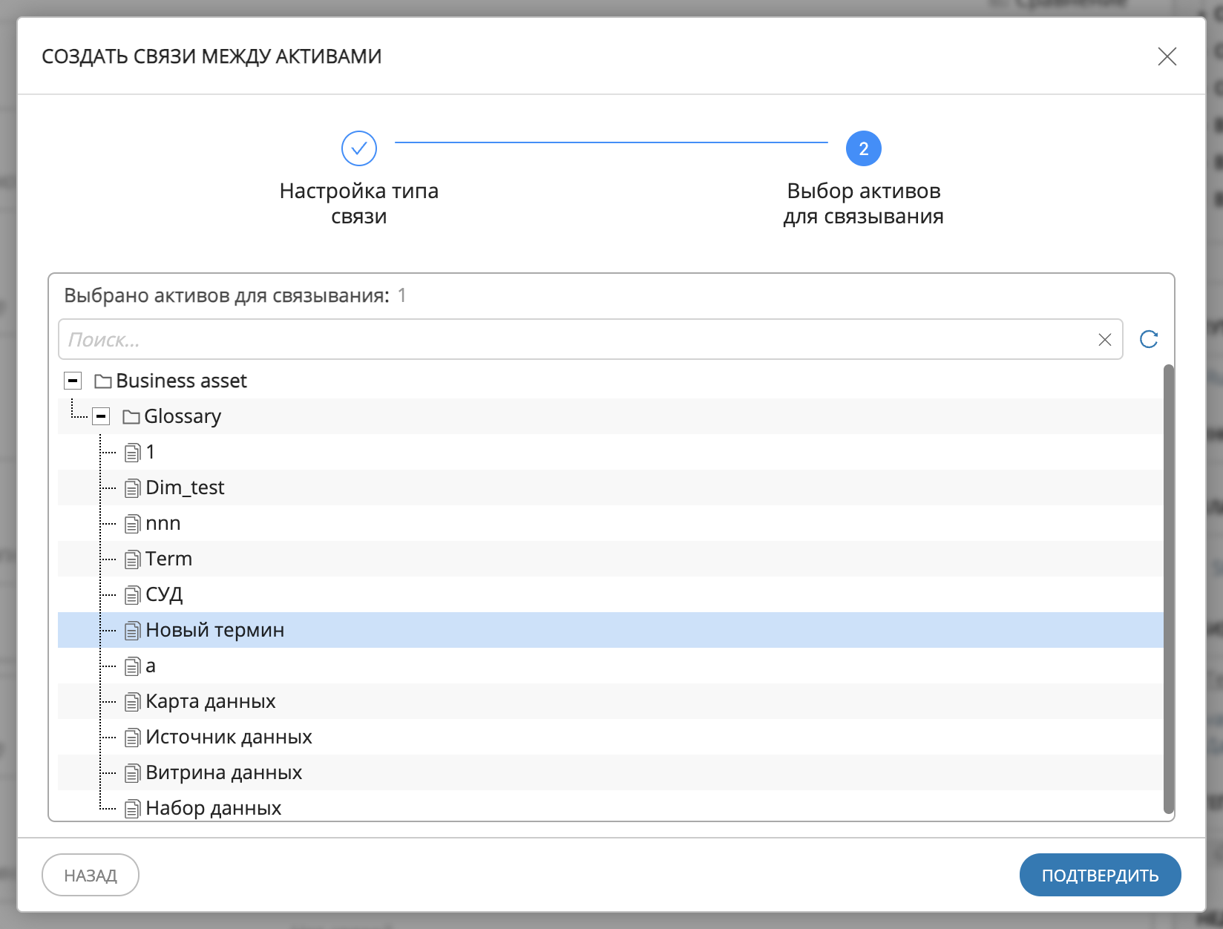Deselect the highlighted Новый термин row

pos(610,630)
